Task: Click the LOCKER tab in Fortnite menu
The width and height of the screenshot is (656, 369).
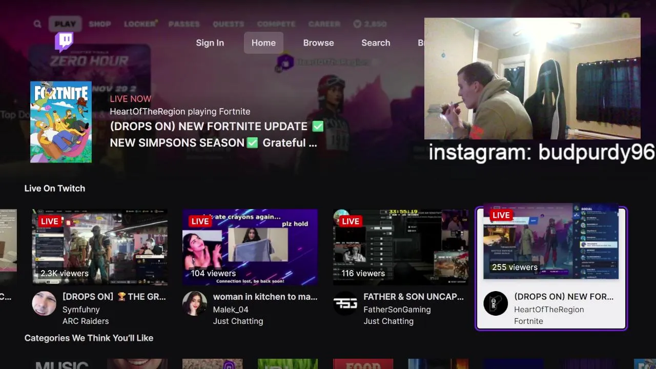Action: coord(140,24)
